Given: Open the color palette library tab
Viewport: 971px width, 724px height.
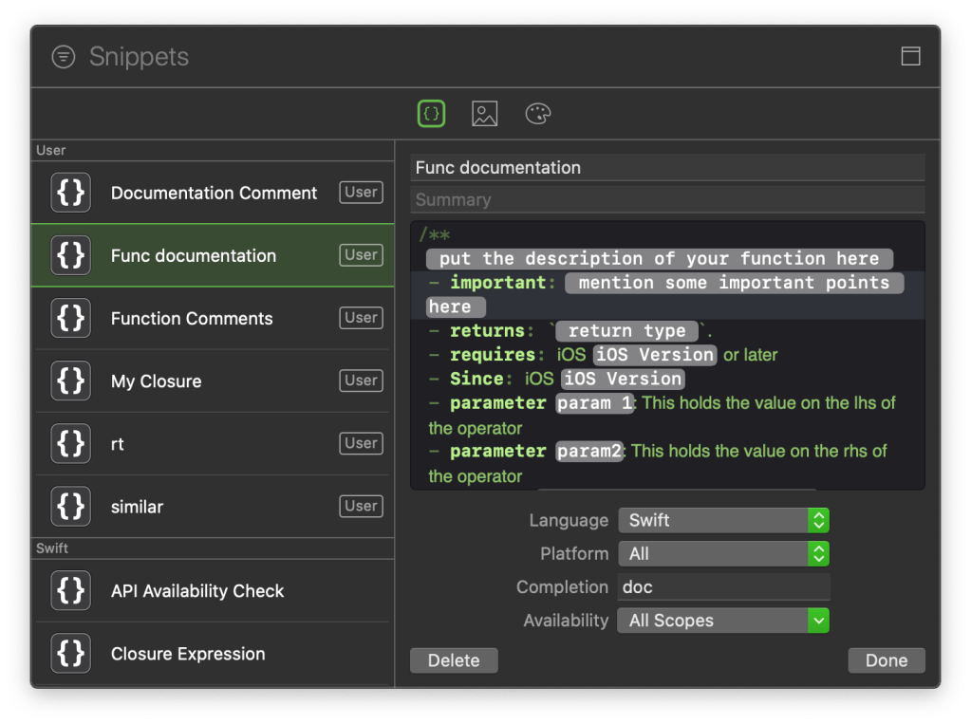Looking at the screenshot, I should pos(538,114).
